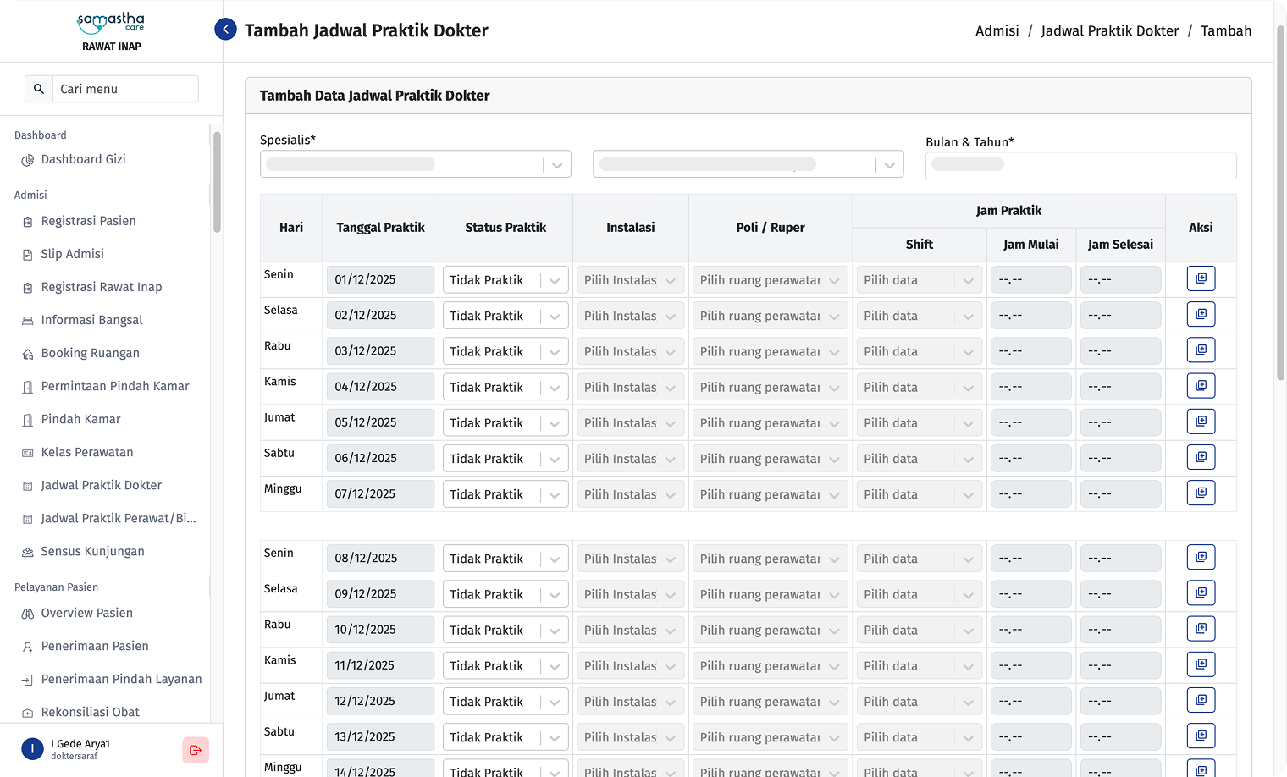
Task: Open the second dropdown beside Spesialis
Action: [x=748, y=164]
